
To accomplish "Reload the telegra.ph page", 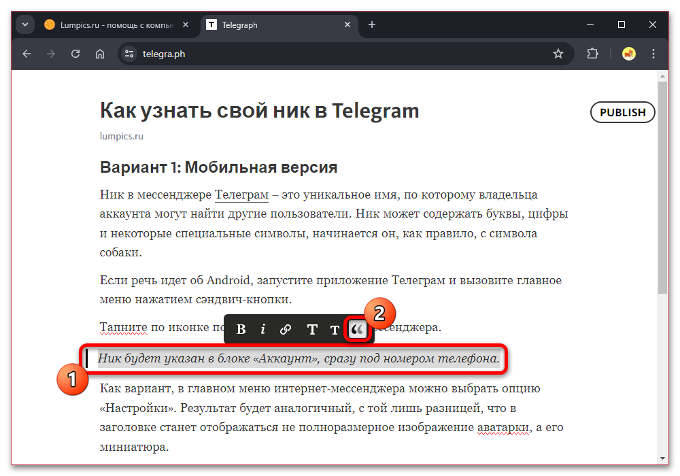I will point(75,54).
